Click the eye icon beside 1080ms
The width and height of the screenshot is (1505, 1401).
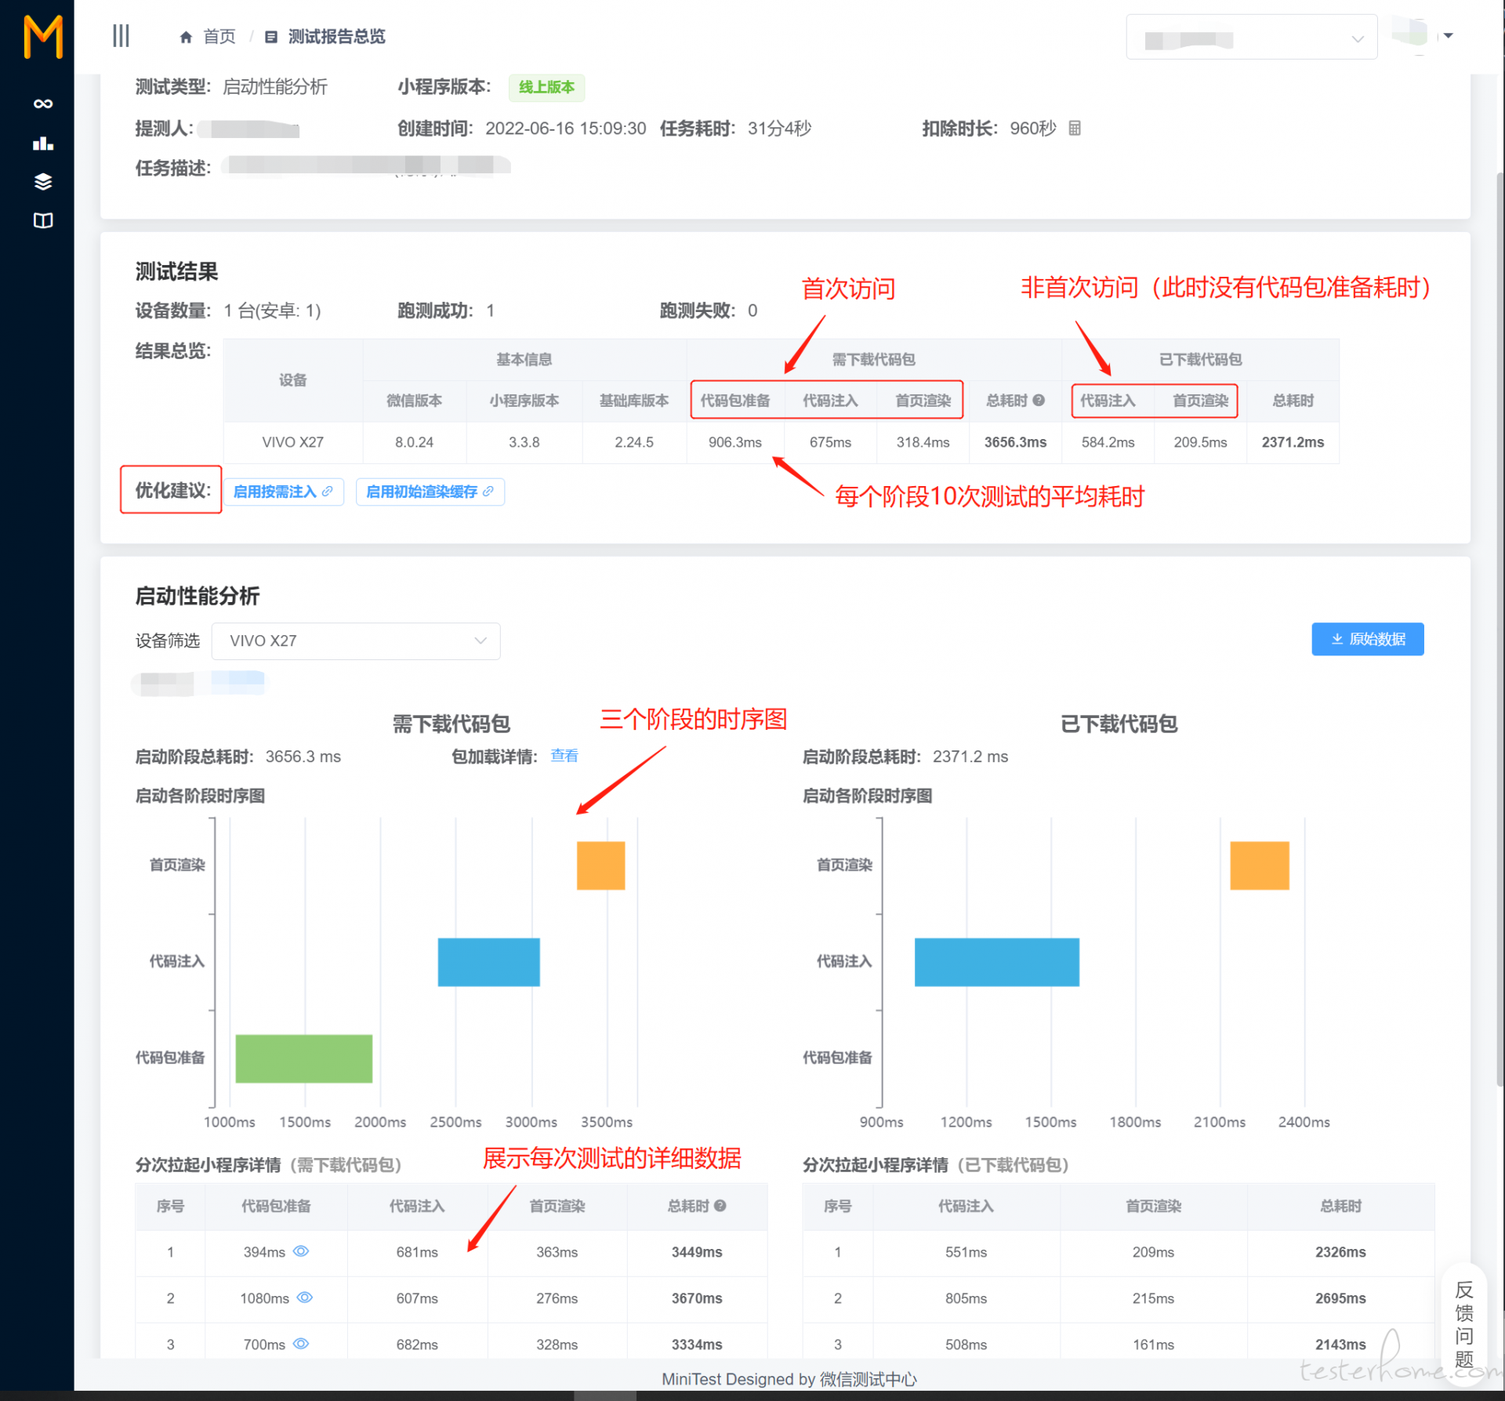(305, 1298)
